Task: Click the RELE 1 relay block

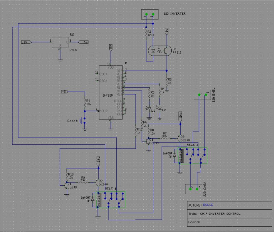Action: pos(111,200)
